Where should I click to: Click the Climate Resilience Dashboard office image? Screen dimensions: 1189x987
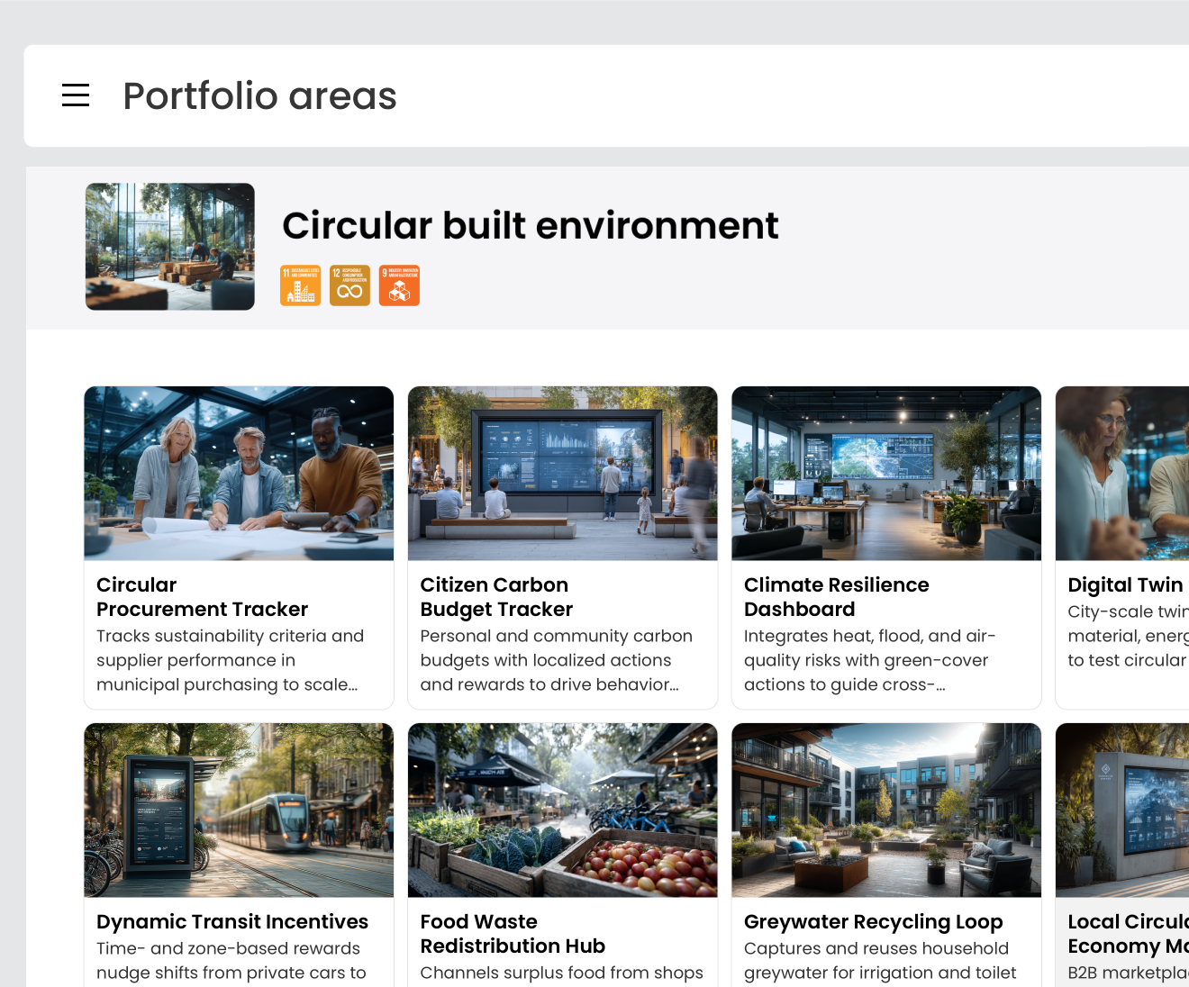coord(885,473)
